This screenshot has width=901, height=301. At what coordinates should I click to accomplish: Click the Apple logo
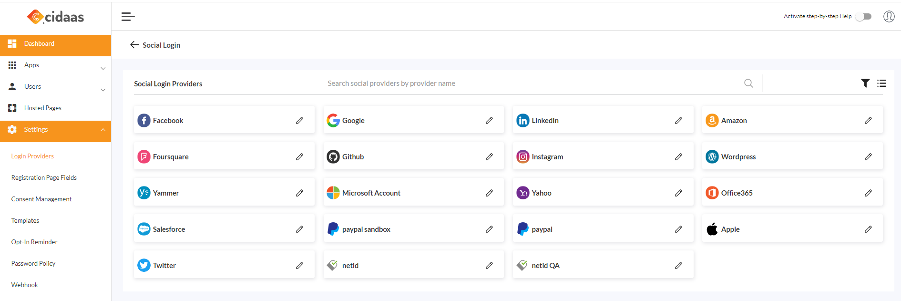coord(712,229)
